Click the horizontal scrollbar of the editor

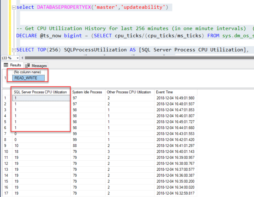point(138,58)
